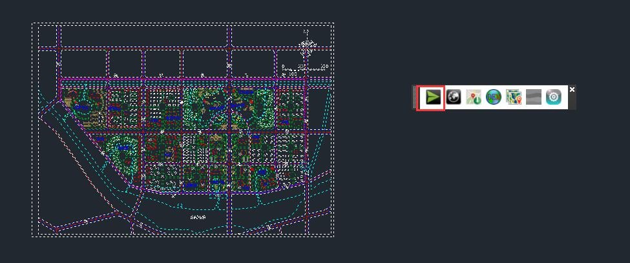Click the black globe icon
The image size is (630, 263).
pos(454,97)
